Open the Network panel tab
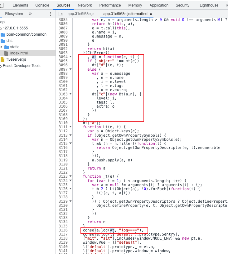Image resolution: width=228 pixels, height=254 pixels. (85, 5)
